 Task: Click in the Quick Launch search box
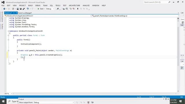[156, 2]
